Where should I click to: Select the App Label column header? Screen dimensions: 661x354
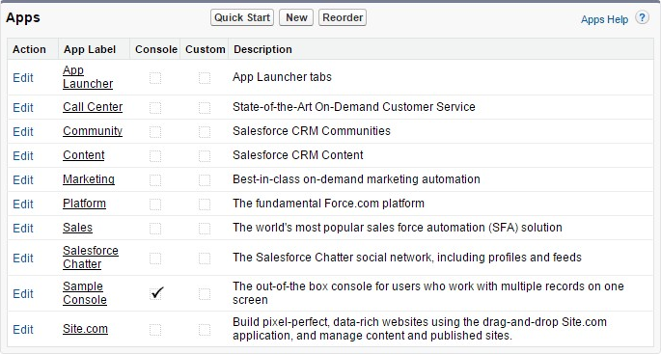point(90,49)
